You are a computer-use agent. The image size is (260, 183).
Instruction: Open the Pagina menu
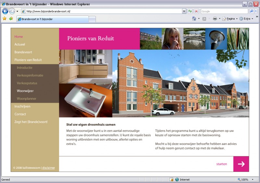[x=230, y=19]
